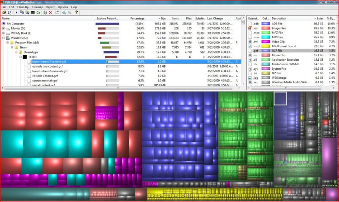Click the Copy Path toolbar icon
Screen dimensions: 339x202
(22, 13)
